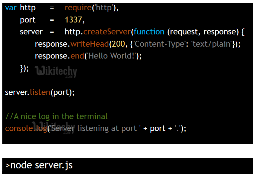
Task: Click the 'text/plain' string value
Action: 211,44
